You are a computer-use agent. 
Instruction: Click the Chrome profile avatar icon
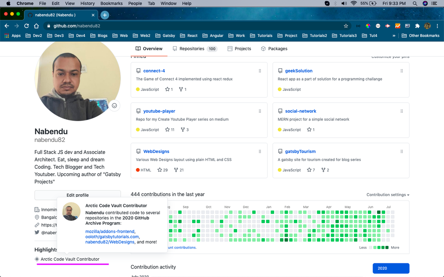coord(427,26)
